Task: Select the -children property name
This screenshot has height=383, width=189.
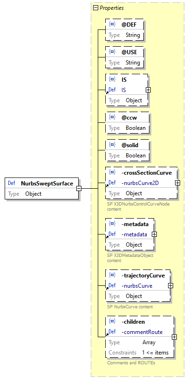Action: (133, 322)
